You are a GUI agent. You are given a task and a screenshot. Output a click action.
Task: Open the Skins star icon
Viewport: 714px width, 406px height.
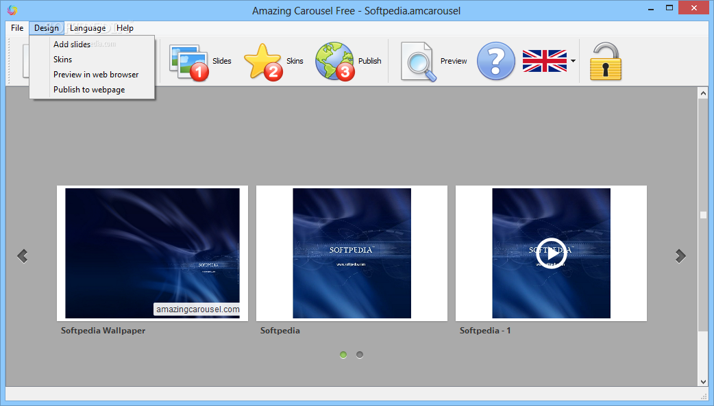[263, 62]
